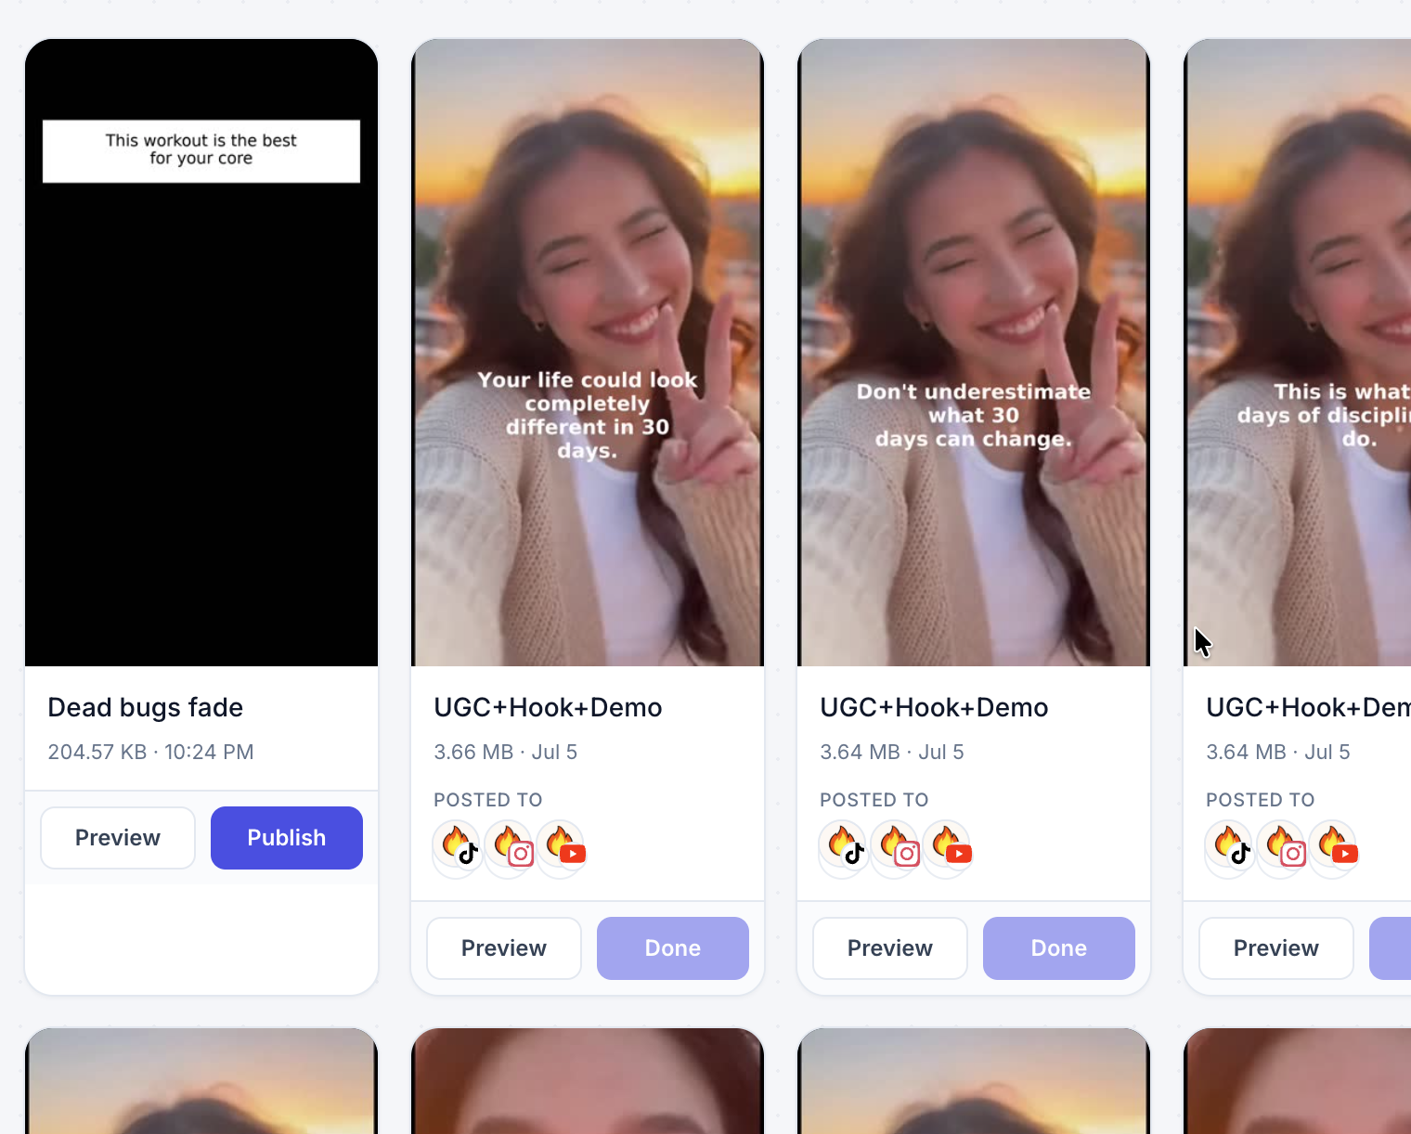Viewport: 1411px width, 1134px height.
Task: Preview the 'Don't underestimate' video card
Action: [890, 948]
